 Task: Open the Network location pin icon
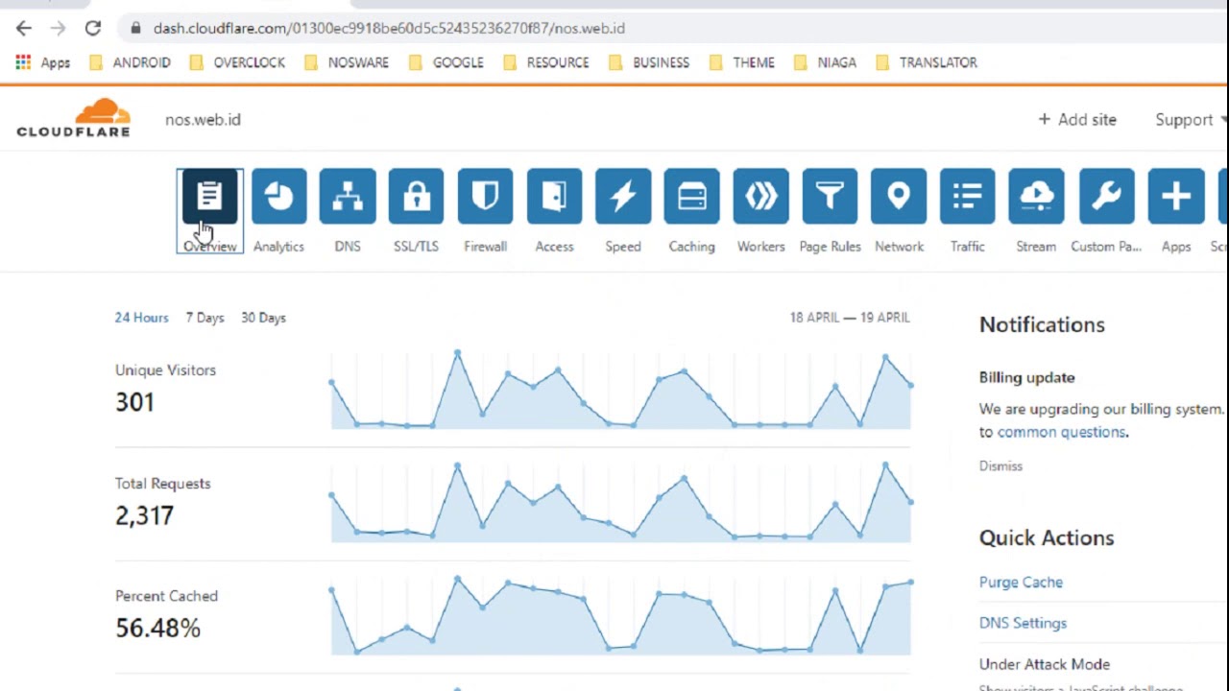899,197
